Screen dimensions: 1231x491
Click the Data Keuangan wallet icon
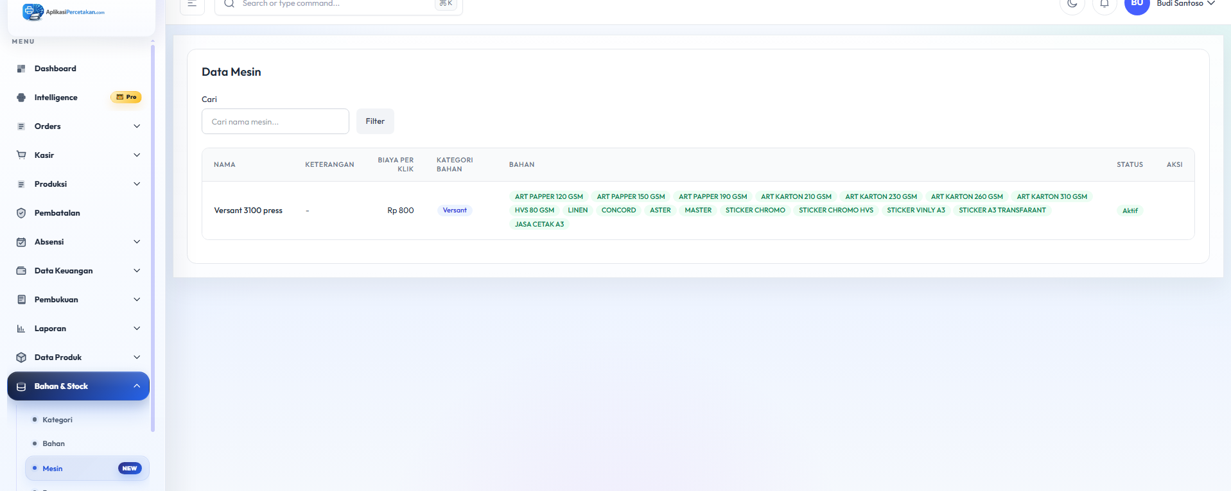[x=21, y=271]
